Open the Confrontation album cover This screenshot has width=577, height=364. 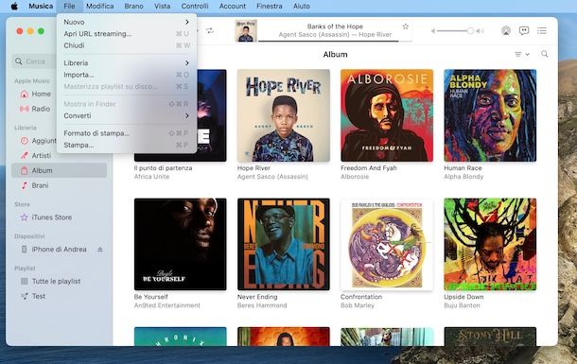point(387,244)
